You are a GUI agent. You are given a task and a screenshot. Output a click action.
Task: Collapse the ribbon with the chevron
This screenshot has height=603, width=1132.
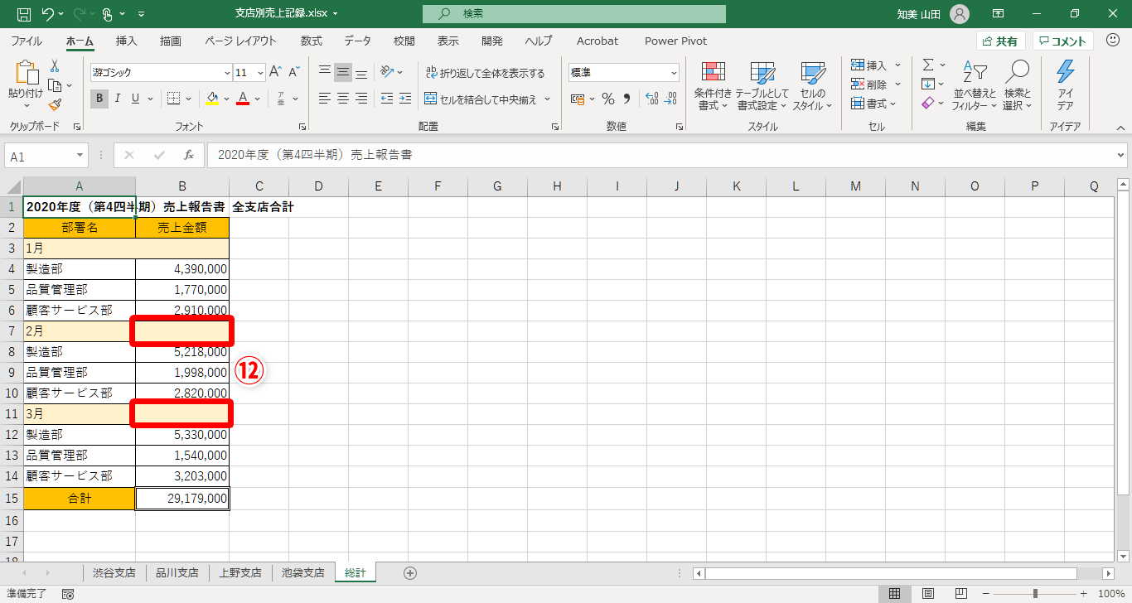tap(1120, 128)
